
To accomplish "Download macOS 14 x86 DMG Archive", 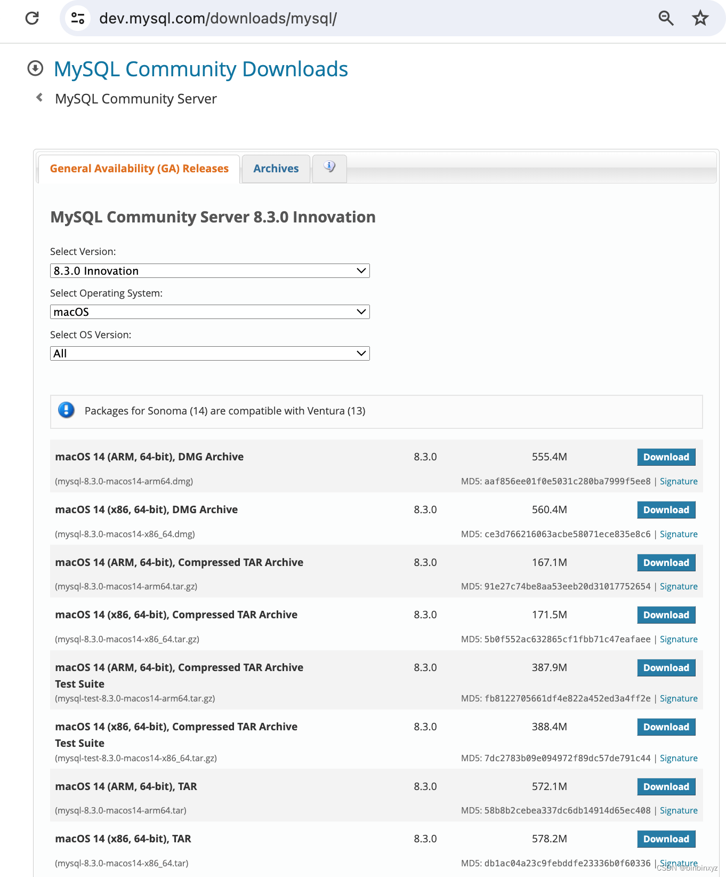I will click(x=666, y=509).
